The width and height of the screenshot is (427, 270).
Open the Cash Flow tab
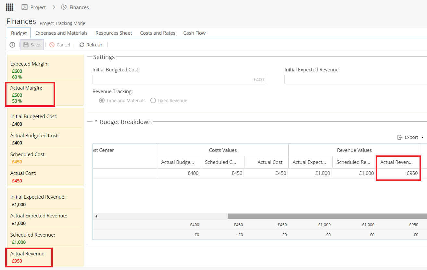[x=195, y=33]
